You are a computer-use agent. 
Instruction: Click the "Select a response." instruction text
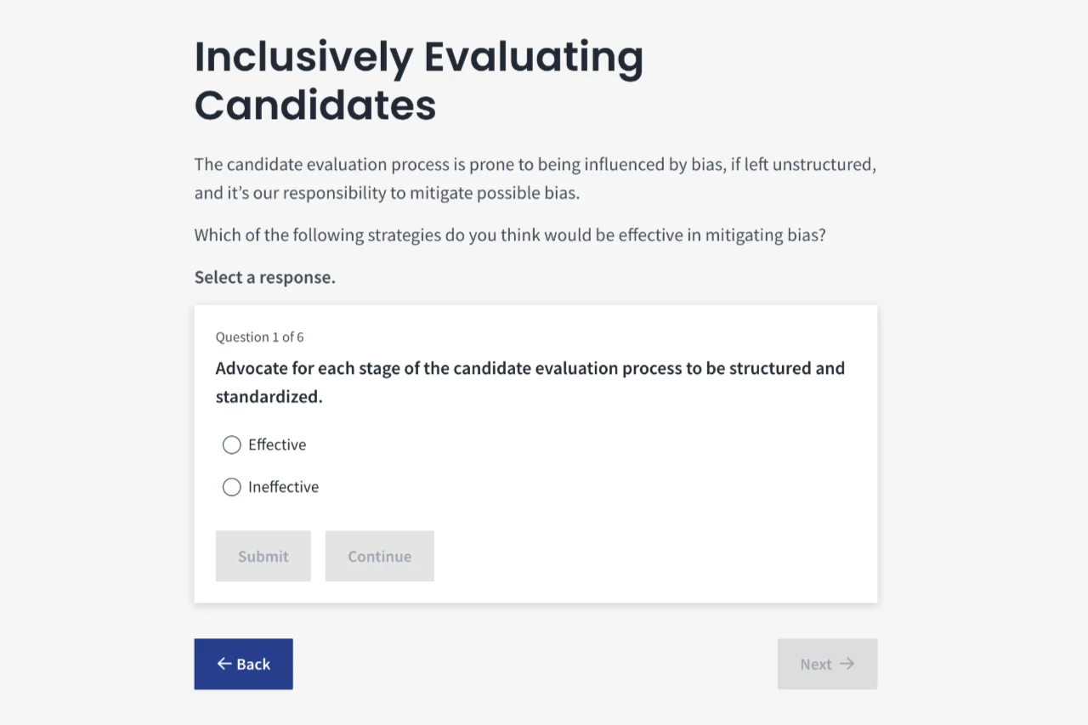[x=264, y=277]
